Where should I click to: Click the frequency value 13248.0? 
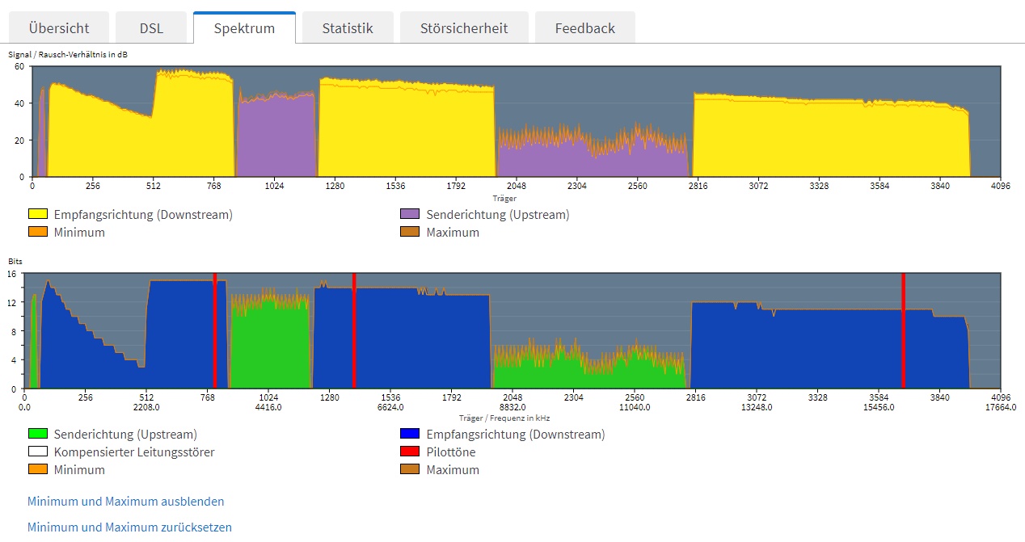[x=757, y=407]
